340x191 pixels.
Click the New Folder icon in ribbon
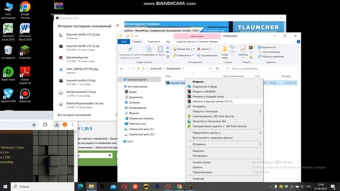225,49
